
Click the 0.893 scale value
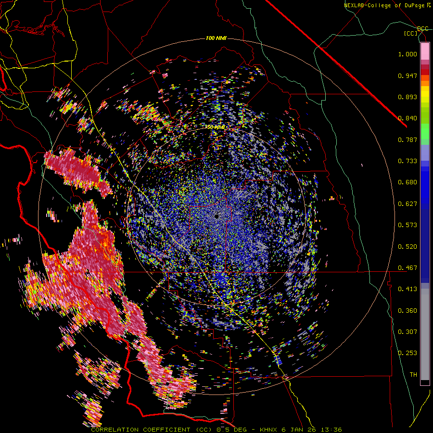408,97
